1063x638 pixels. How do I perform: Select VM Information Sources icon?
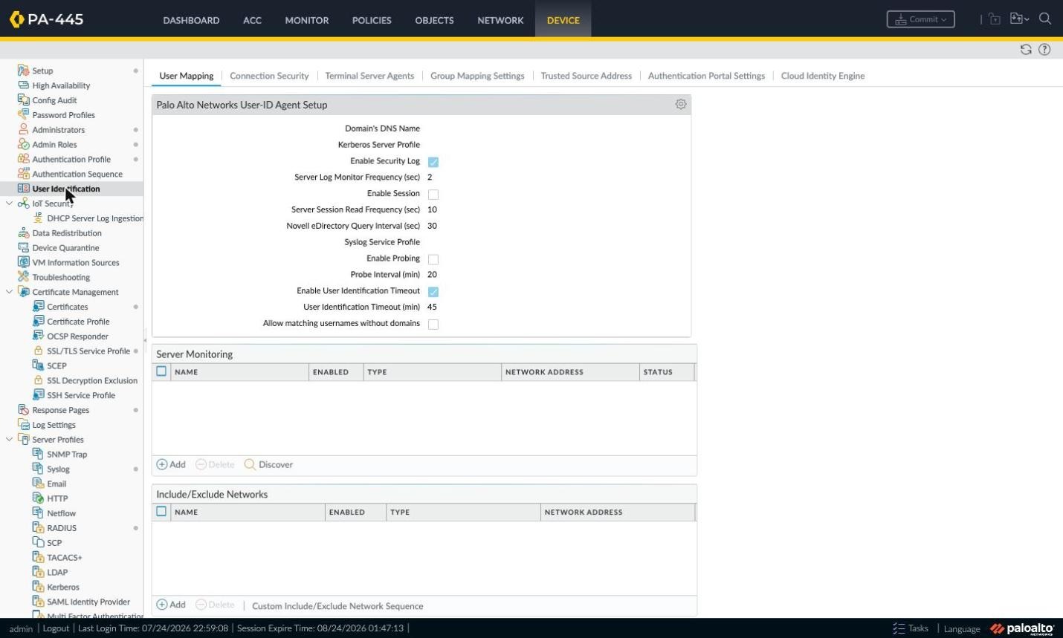pos(23,262)
